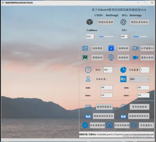Viewport: 156px width, 142px height.
Task: Click the ymax field showing 274
Action: 143,95
